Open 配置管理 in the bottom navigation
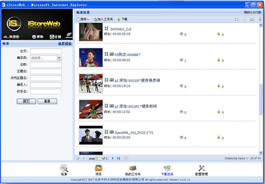 click(202, 170)
